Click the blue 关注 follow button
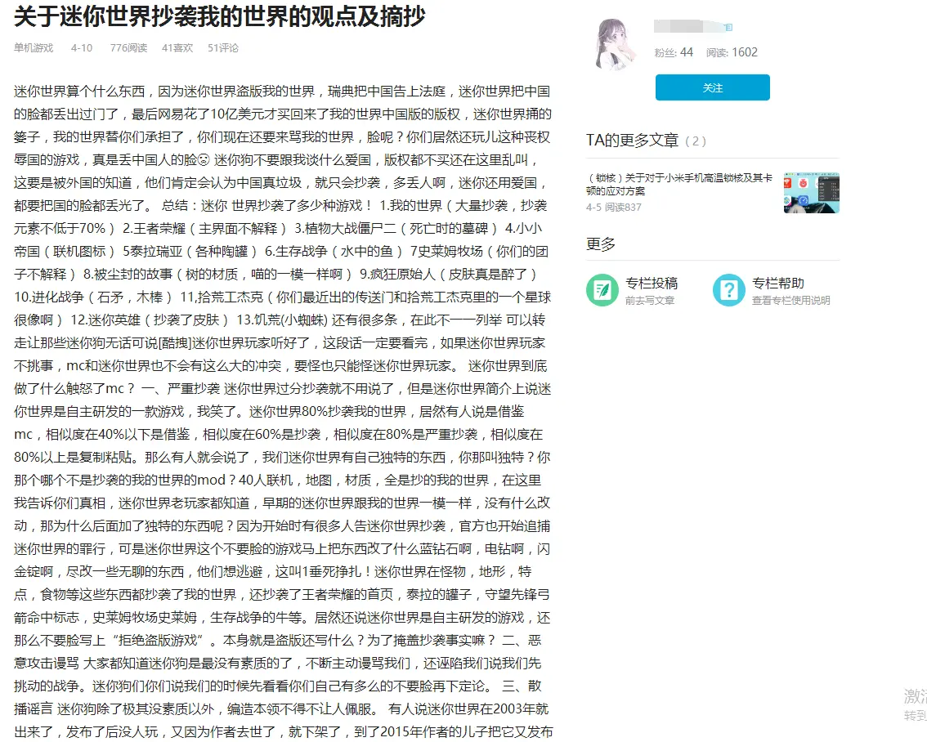Screen dimensions: 927x742 coord(712,87)
